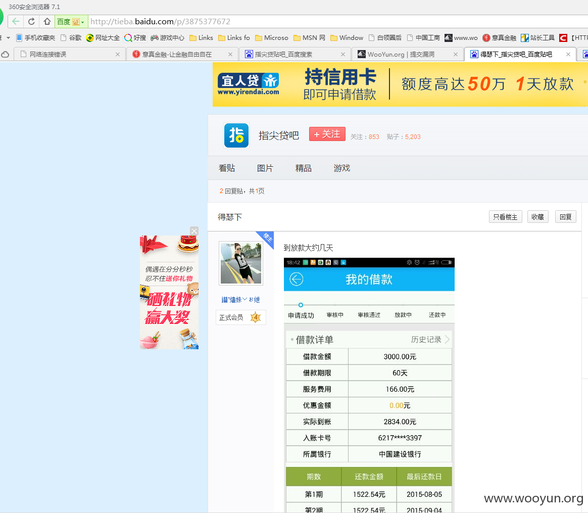Click the 中国建设银行 bank name cell
Screen dimensions: 588x513
pyautogui.click(x=400, y=454)
